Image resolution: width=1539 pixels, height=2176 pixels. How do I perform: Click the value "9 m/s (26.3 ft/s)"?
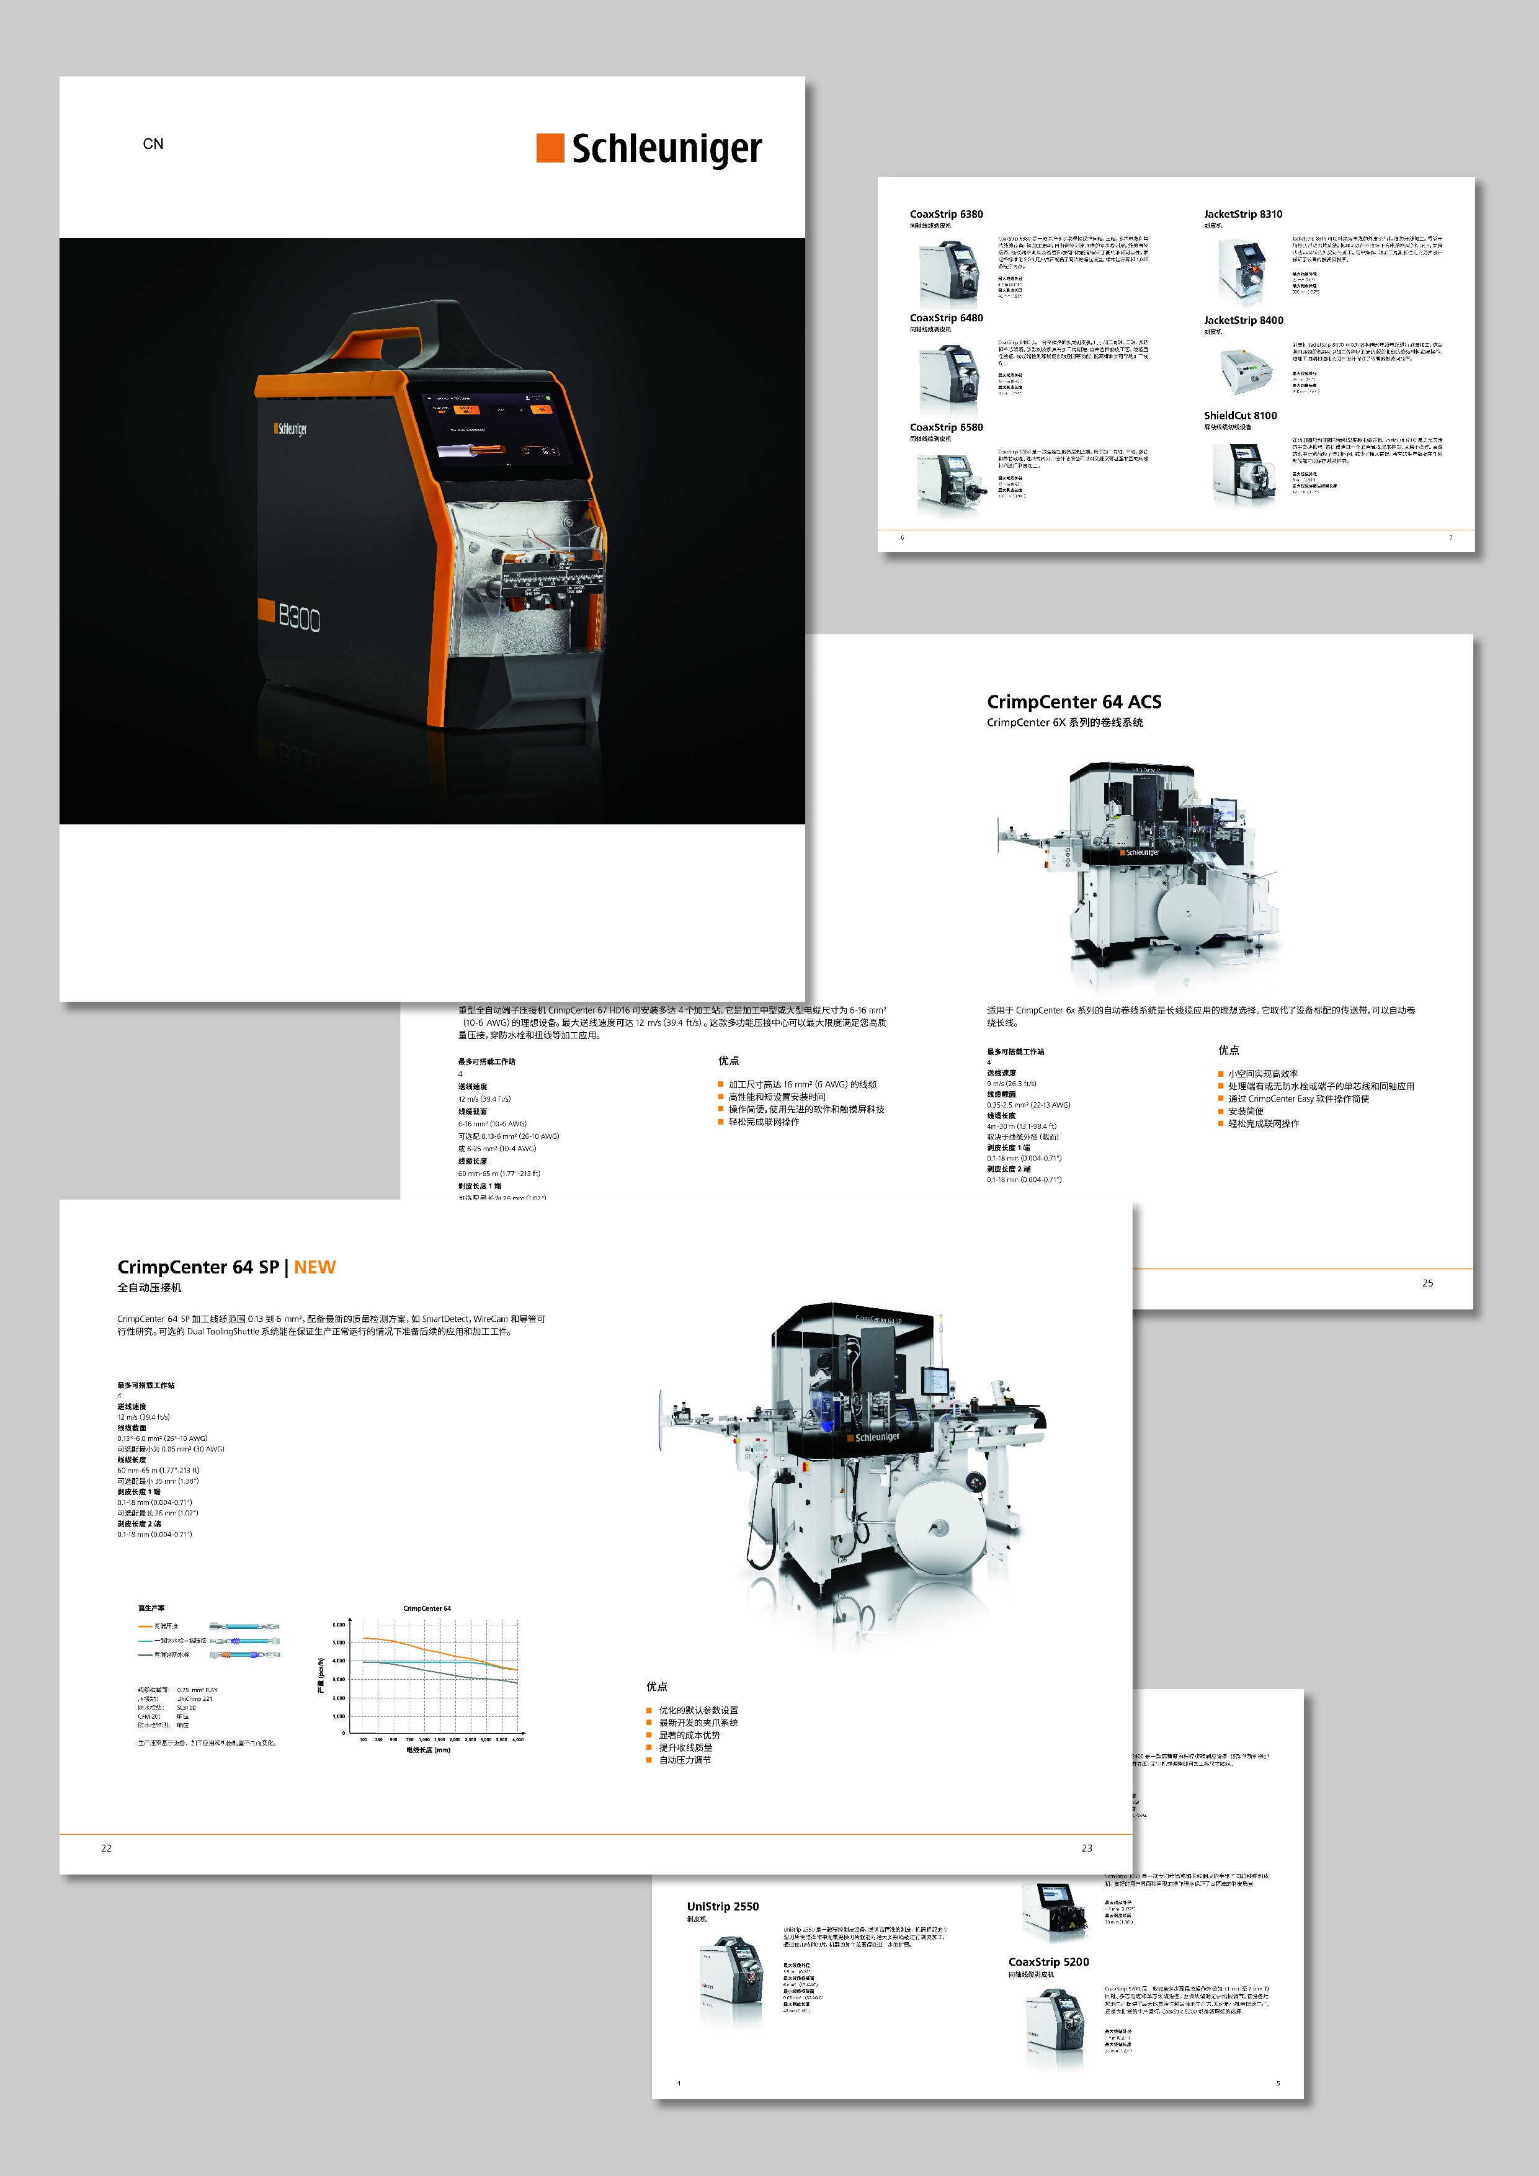pyautogui.click(x=1011, y=1083)
